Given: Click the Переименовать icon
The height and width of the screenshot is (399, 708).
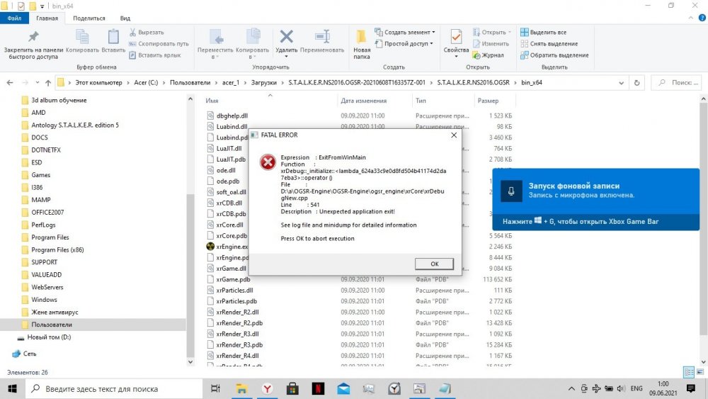Looking at the screenshot, I should 323,37.
